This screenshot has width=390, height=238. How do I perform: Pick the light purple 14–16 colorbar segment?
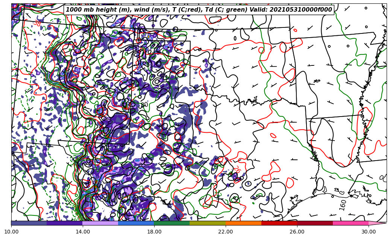tap(100, 223)
